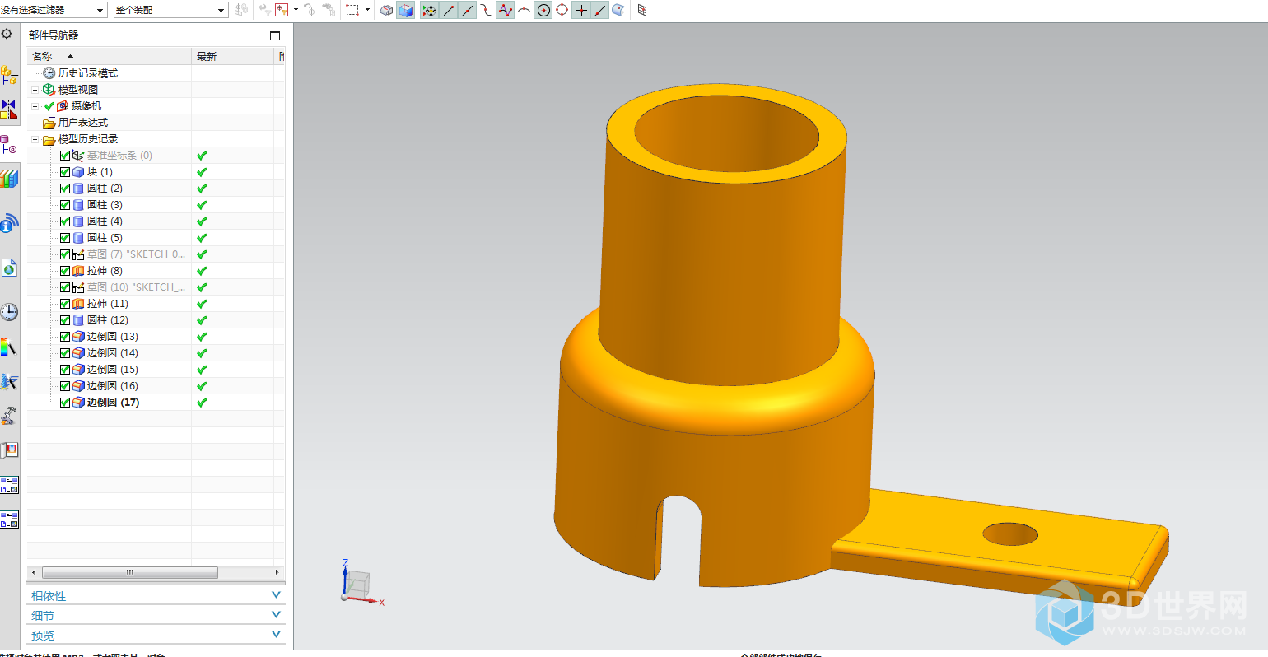Expand the 模型视图 tree node
This screenshot has width=1268, height=657.
(35, 90)
